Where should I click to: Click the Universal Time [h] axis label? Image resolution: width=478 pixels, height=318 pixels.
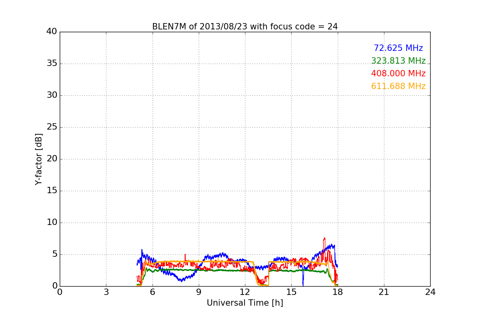[245, 303]
